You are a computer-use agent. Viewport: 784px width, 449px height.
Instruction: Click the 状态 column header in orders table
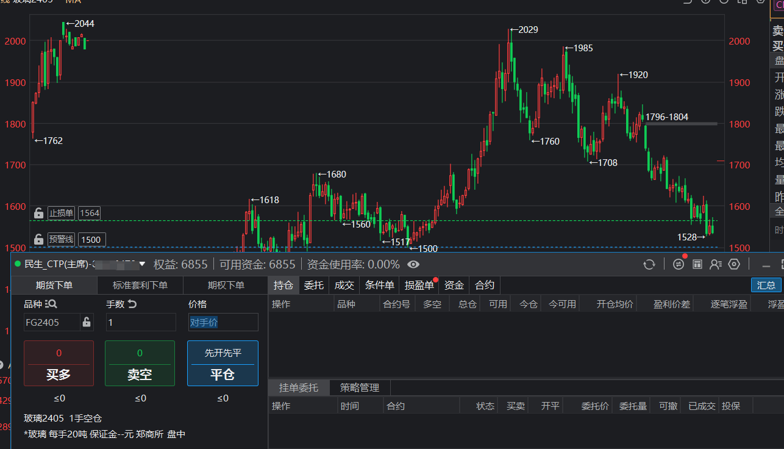pos(485,406)
